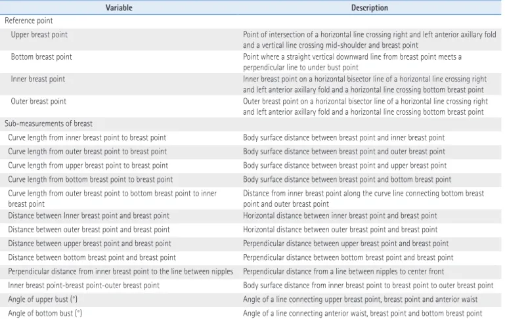Click 'Perpendicular distance from inner breast point' variable cell
This screenshot has width=505, height=319.
click(x=120, y=271)
